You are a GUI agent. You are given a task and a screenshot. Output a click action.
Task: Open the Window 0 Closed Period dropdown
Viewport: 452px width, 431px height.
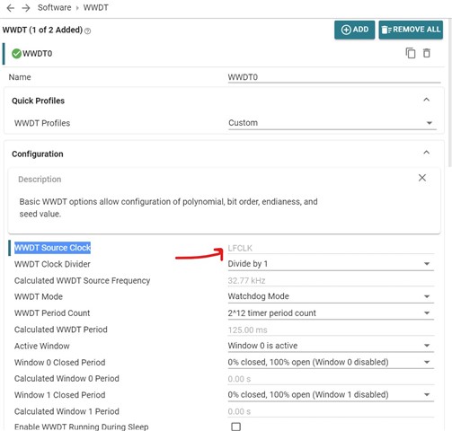click(x=331, y=362)
